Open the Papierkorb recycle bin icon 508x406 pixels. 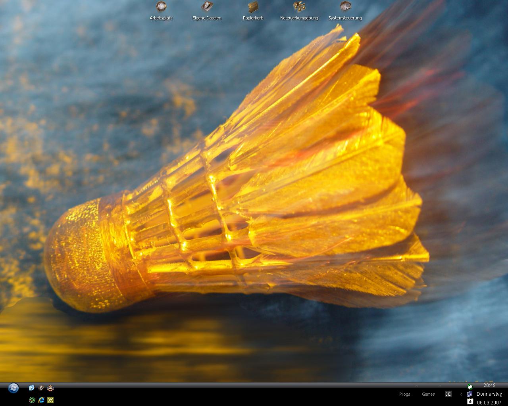click(253, 11)
